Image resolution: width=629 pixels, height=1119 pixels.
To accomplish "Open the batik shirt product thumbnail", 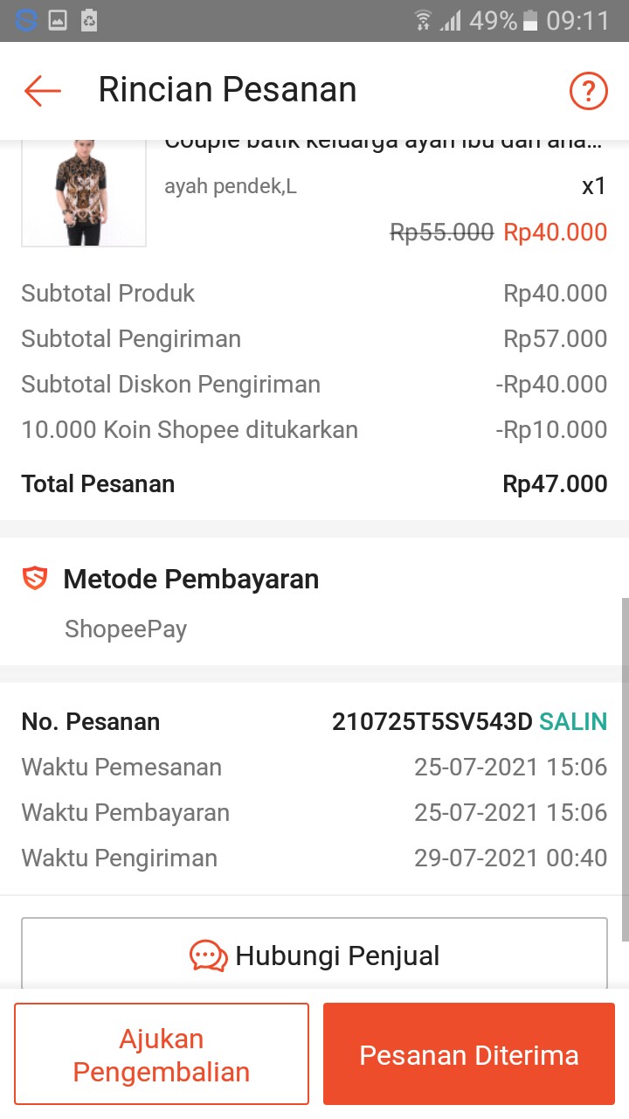I will coord(84,193).
